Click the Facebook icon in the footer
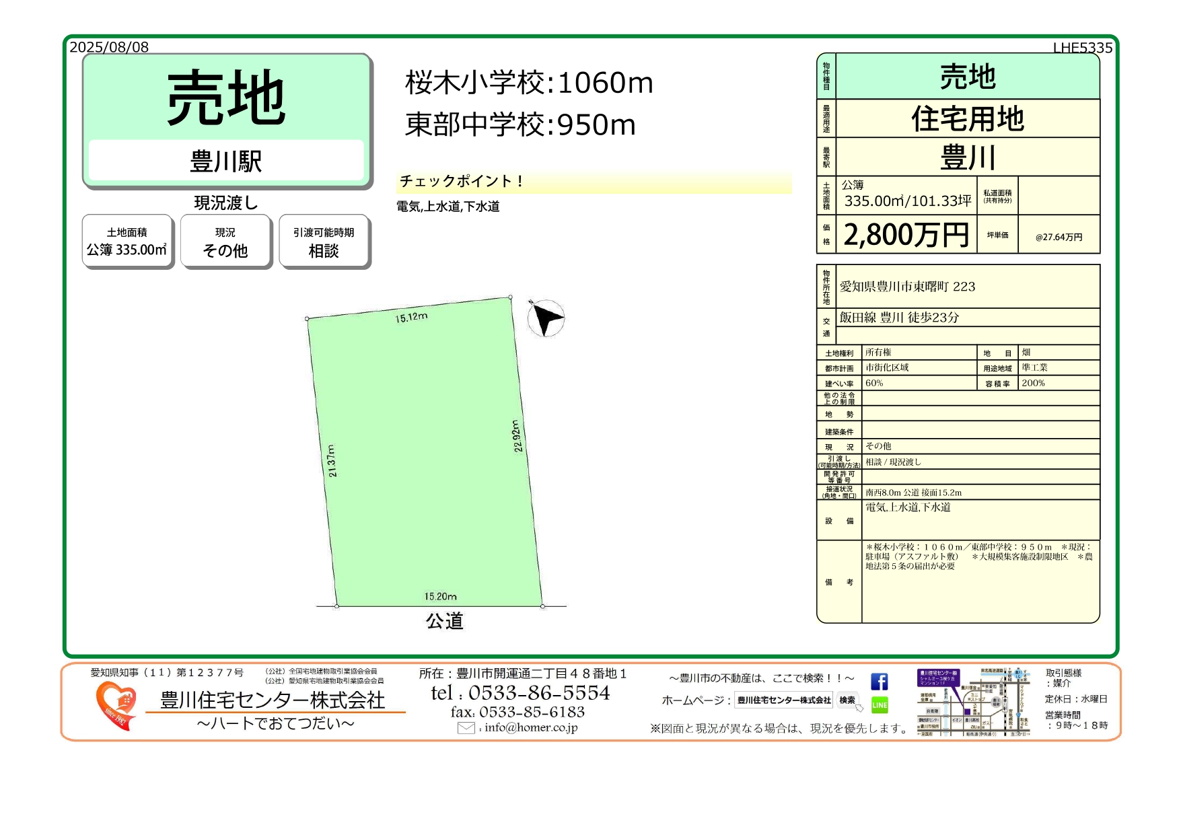Screen dimensions: 1181x835 [x=879, y=682]
